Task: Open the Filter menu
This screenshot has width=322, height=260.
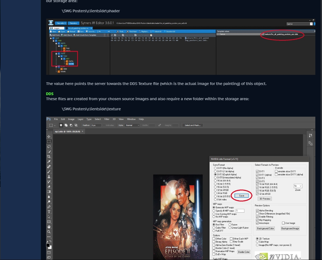Action: coord(107,119)
